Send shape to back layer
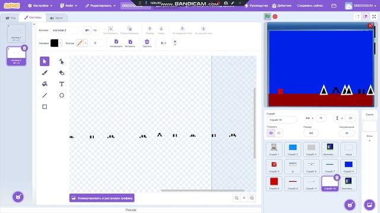 (x=203, y=30)
